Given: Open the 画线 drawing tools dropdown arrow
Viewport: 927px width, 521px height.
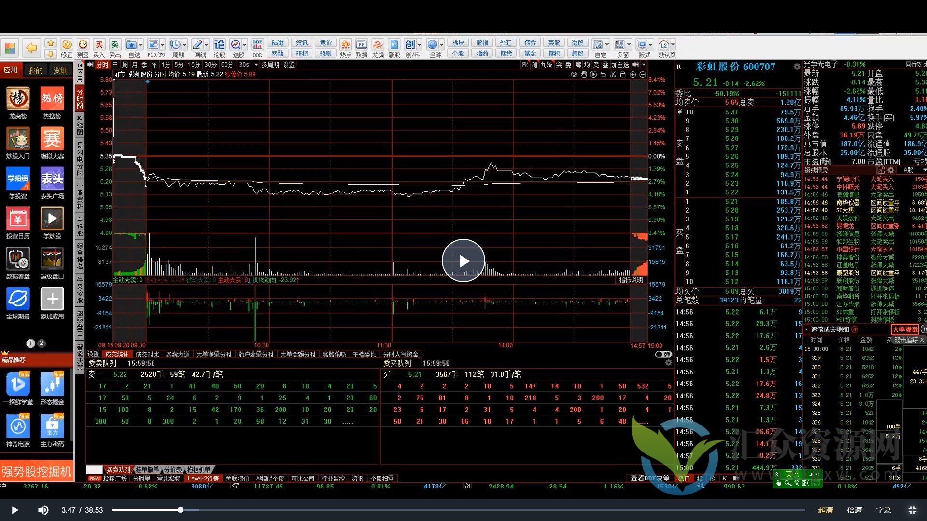Looking at the screenshot, I should [x=207, y=45].
